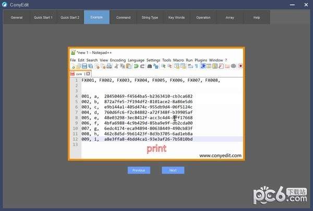Open the Array tab
This screenshot has width=313, height=211.
(x=230, y=17)
